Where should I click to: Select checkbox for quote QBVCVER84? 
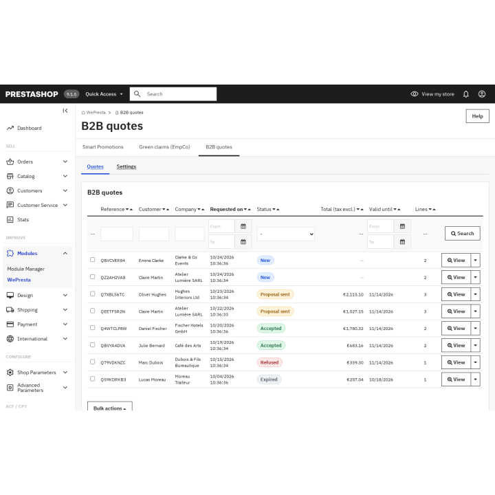pos(93,260)
